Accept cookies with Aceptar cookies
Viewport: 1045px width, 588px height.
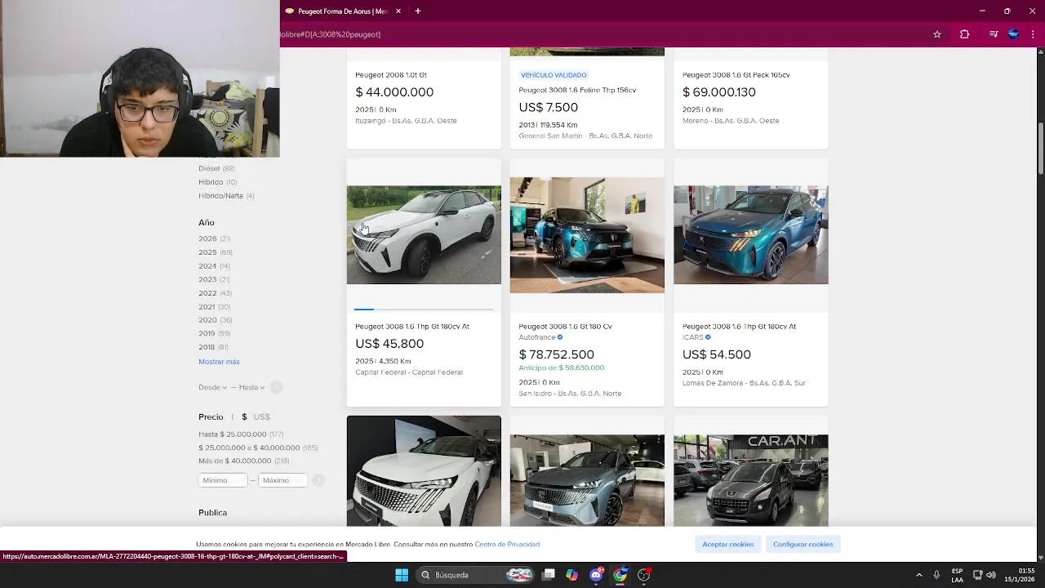coord(728,544)
